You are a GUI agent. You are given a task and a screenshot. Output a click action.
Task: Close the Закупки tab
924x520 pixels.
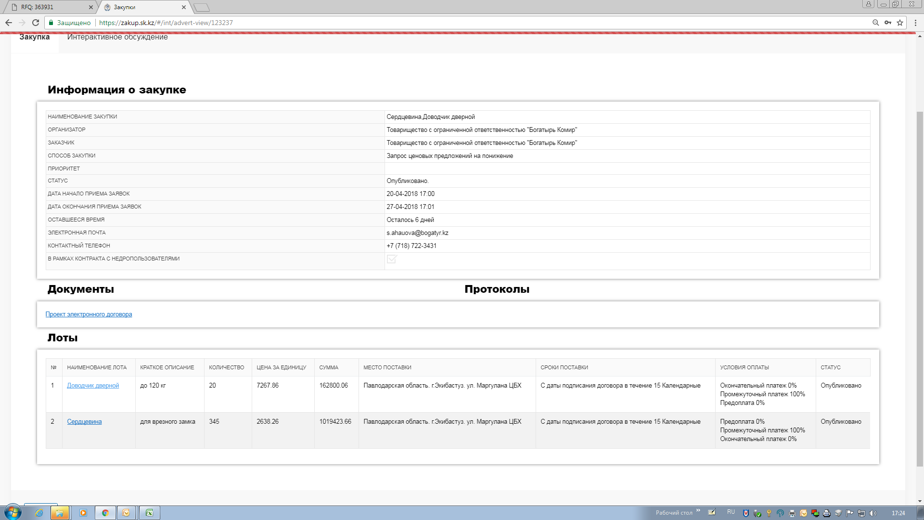(x=184, y=7)
